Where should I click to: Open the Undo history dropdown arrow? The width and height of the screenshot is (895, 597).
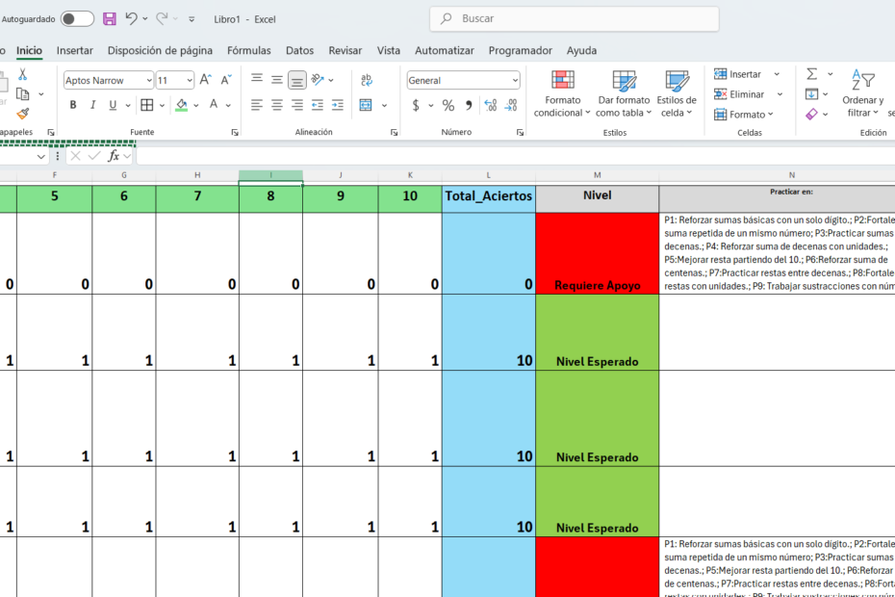coord(145,19)
